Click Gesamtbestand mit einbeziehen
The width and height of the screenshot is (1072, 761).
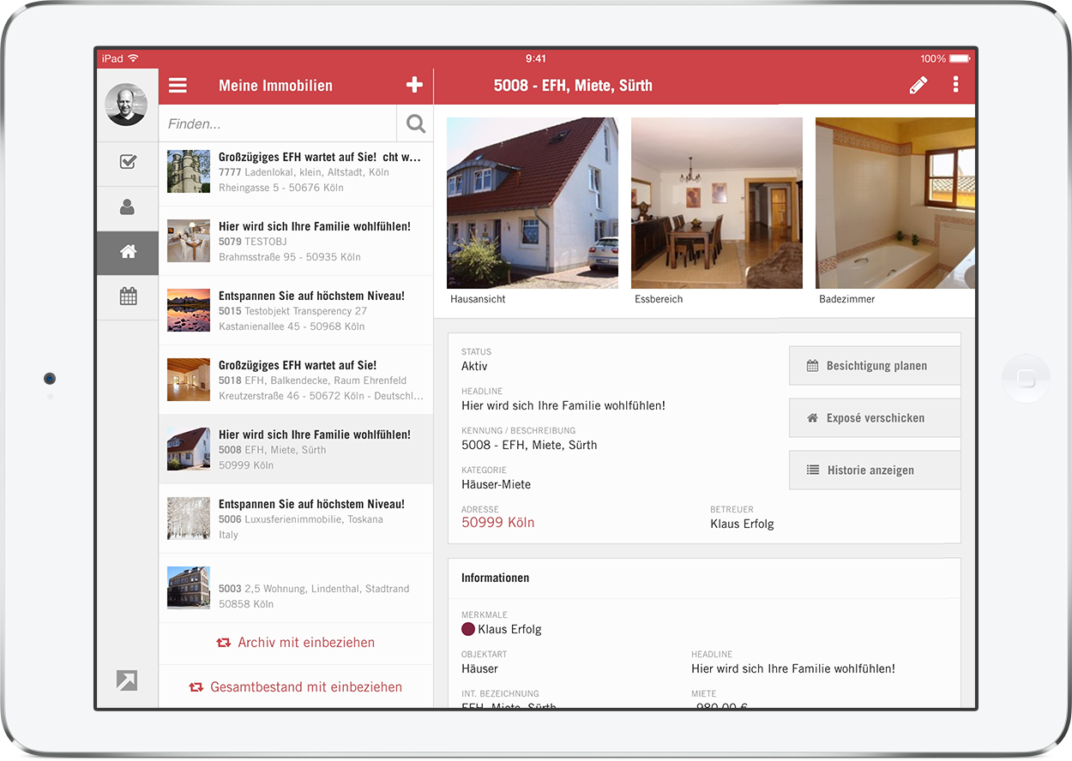(296, 687)
